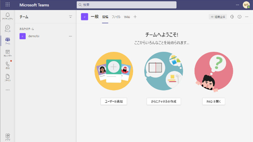The height and width of the screenshot is (142, 253).
Task: Click the ユーザーを追加 button
Action: tap(114, 101)
